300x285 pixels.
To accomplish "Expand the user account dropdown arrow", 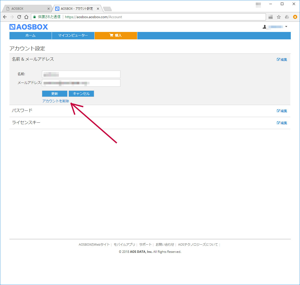I will (x=286, y=27).
